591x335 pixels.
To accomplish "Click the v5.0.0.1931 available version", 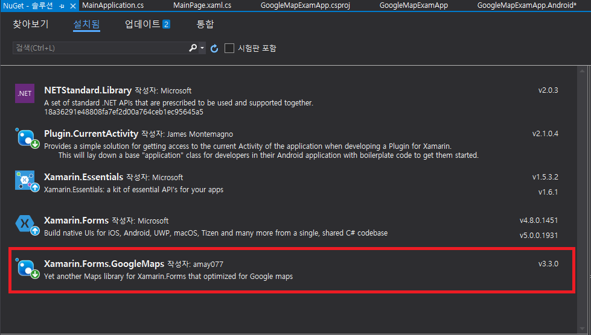I will click(x=538, y=236).
